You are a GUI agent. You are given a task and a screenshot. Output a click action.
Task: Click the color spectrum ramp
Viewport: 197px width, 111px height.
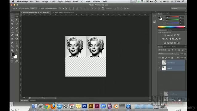click(x=171, y=27)
